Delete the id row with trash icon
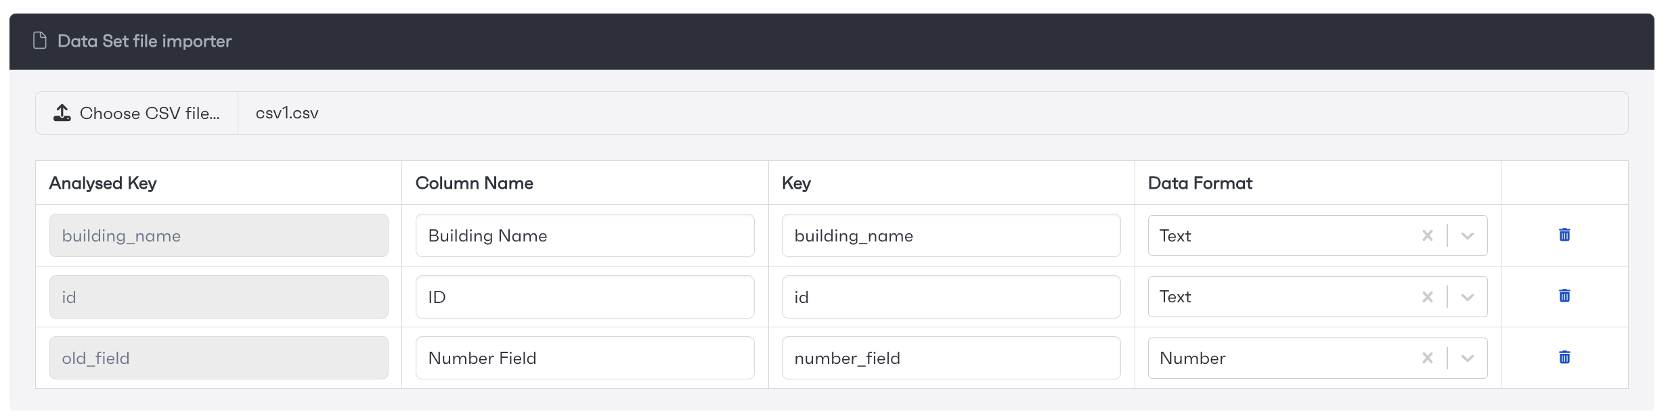Screen dimensions: 1668x418 click(1564, 296)
